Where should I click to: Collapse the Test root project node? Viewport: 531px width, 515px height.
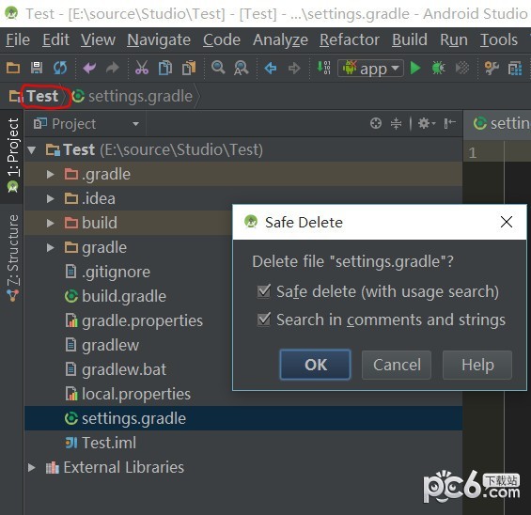point(32,150)
